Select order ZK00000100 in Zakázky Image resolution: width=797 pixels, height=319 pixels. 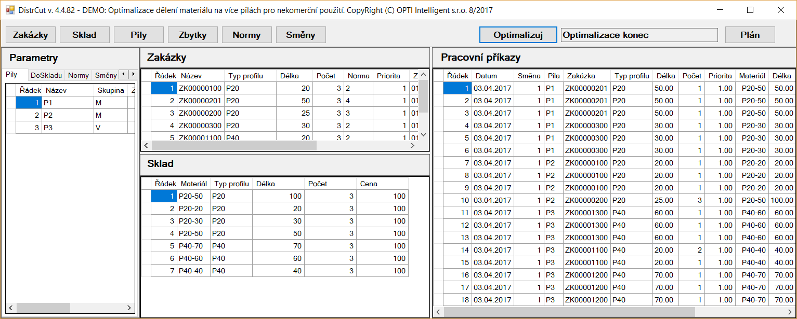(280, 88)
